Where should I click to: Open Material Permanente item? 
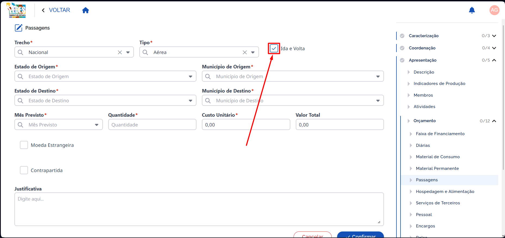[x=437, y=169]
